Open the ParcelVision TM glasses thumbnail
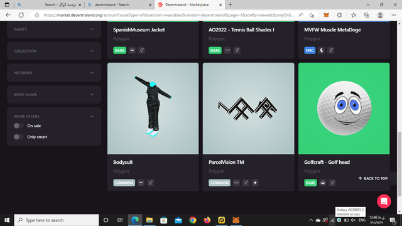 coord(249,109)
